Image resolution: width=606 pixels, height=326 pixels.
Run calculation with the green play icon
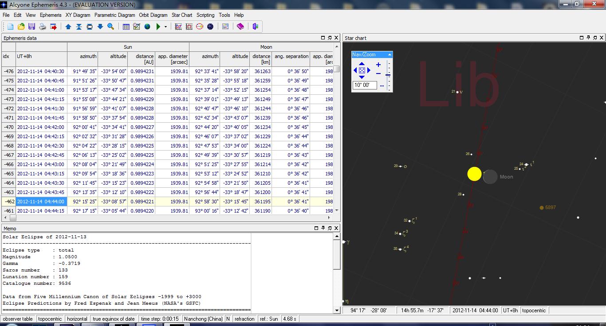(158, 27)
